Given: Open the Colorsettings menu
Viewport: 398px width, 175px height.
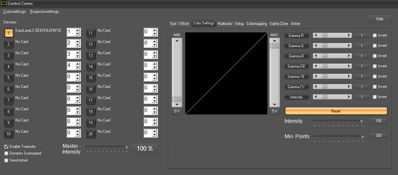Looking at the screenshot, I should click(x=14, y=12).
